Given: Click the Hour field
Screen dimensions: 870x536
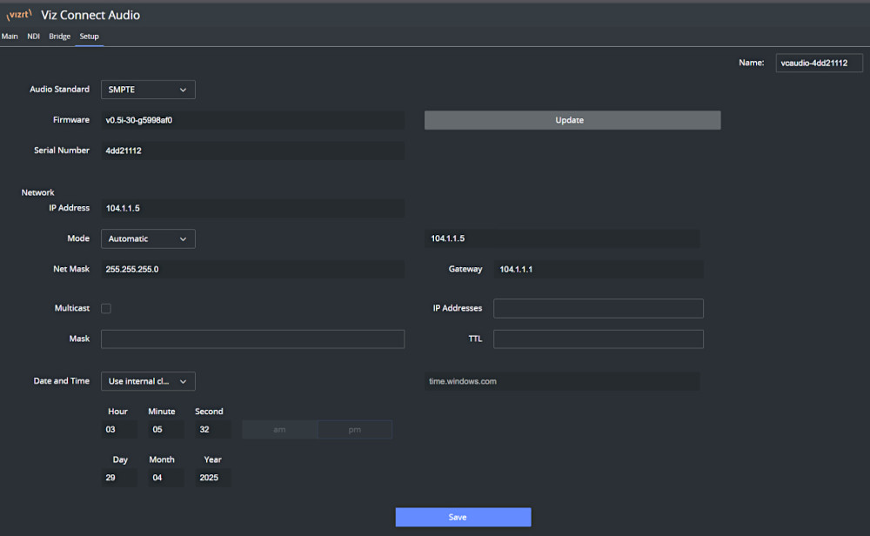Looking at the screenshot, I should (x=118, y=430).
